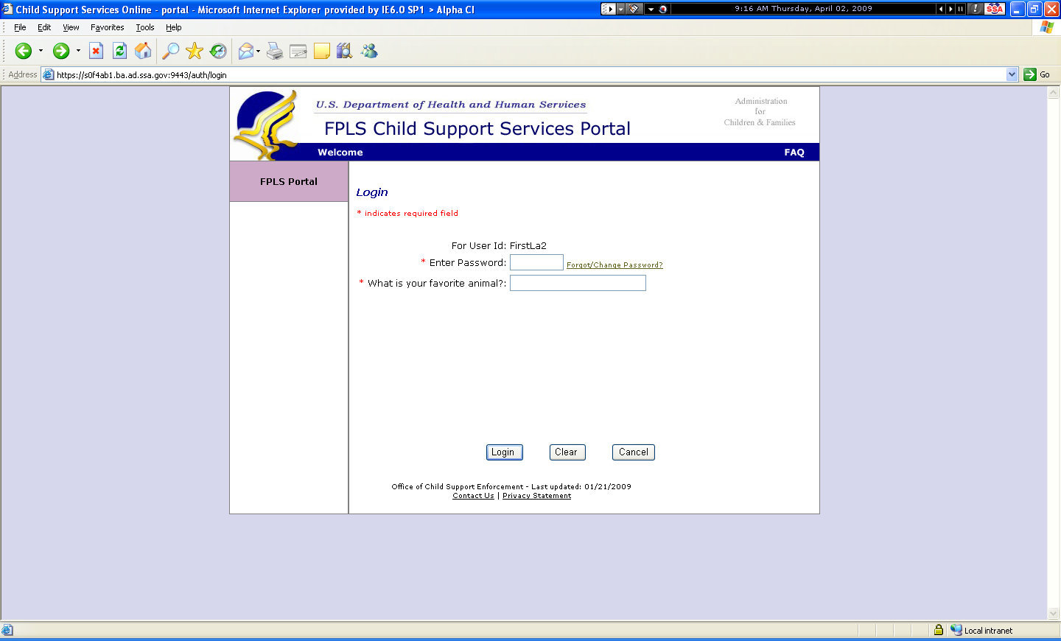Click the page icon in the address bar
Viewport: 1061px width, 641px height.
[x=49, y=74]
